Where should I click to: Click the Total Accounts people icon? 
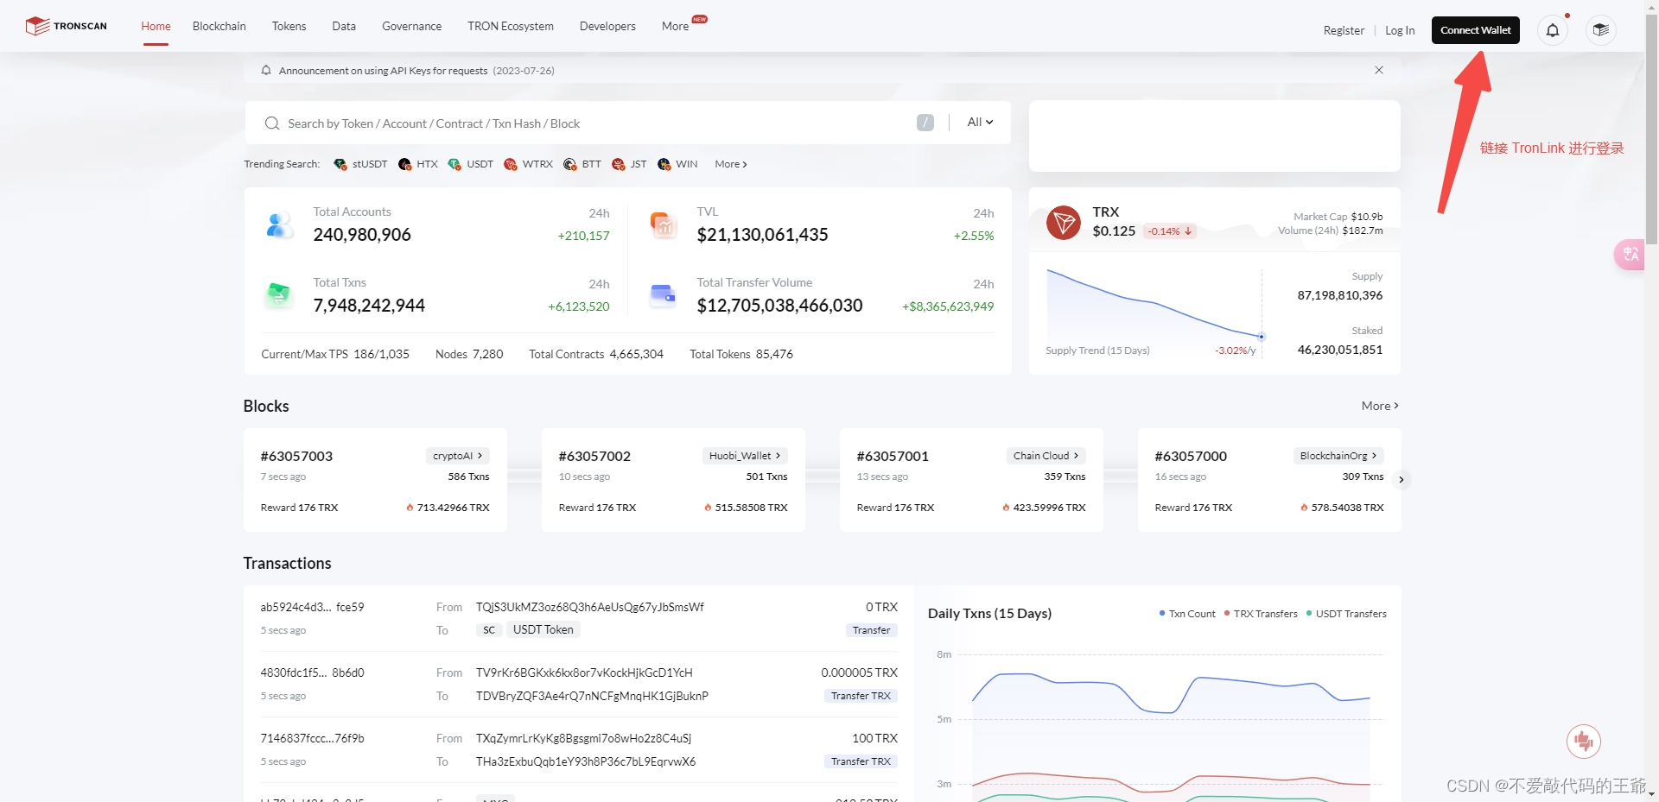click(278, 224)
